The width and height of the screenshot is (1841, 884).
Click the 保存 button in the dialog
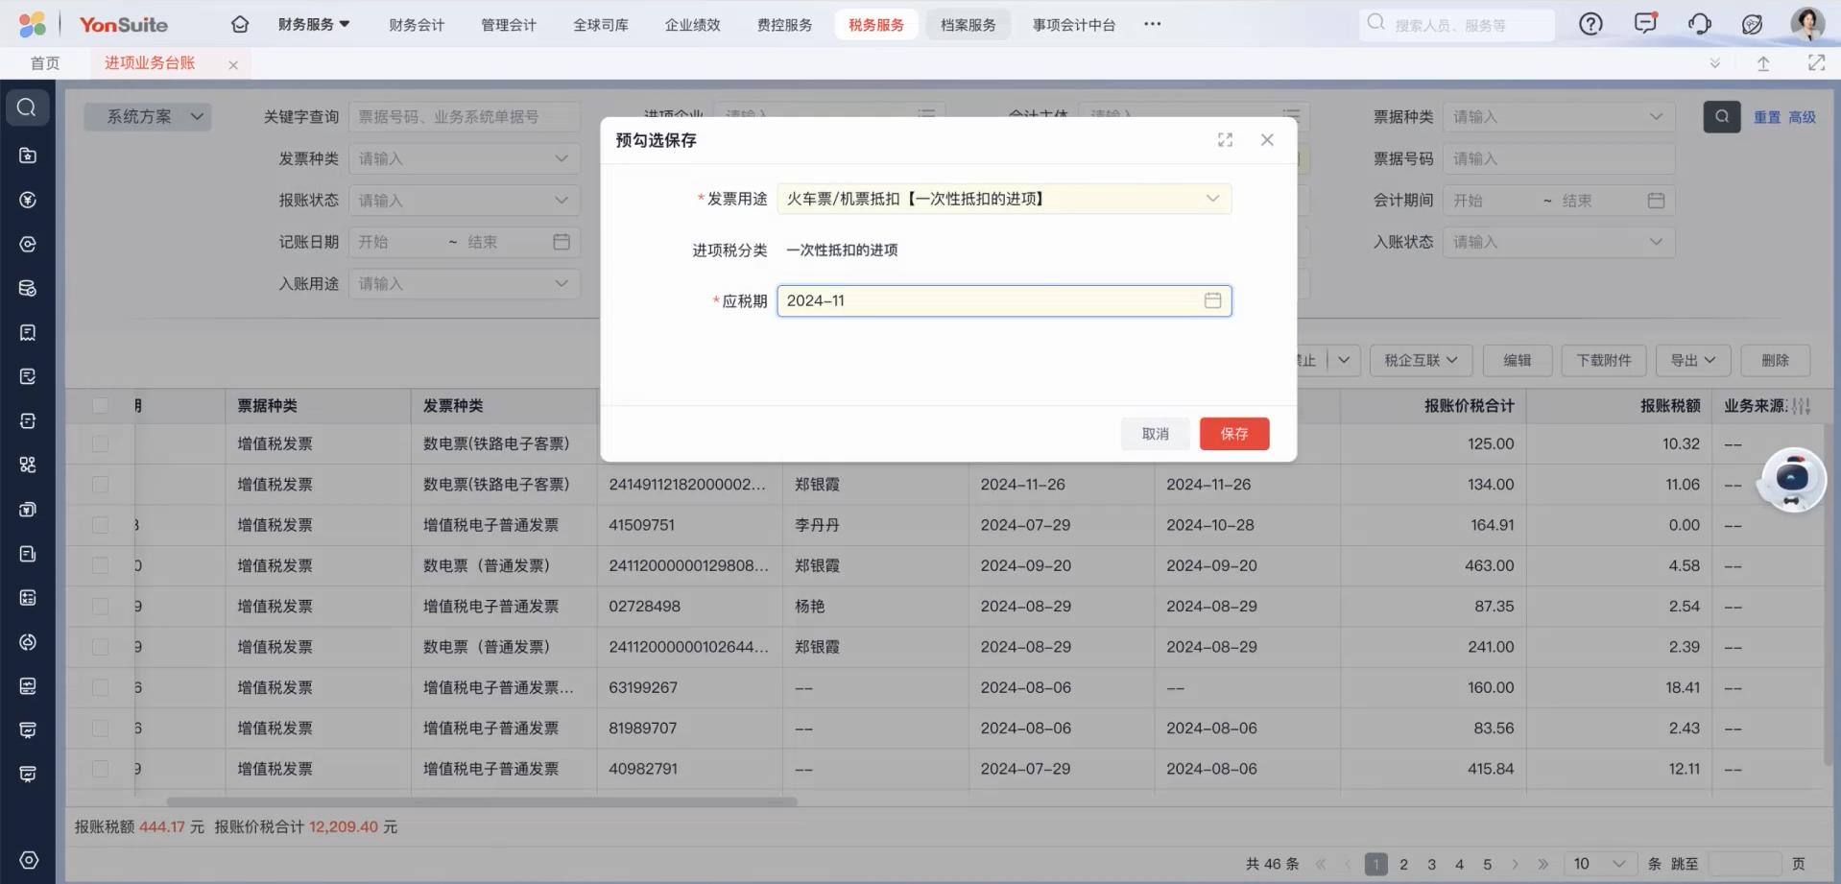(x=1233, y=433)
